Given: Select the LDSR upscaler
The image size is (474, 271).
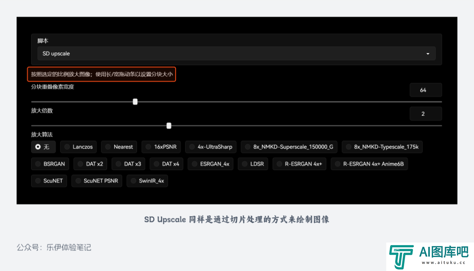Looking at the screenshot, I should pos(253,164).
